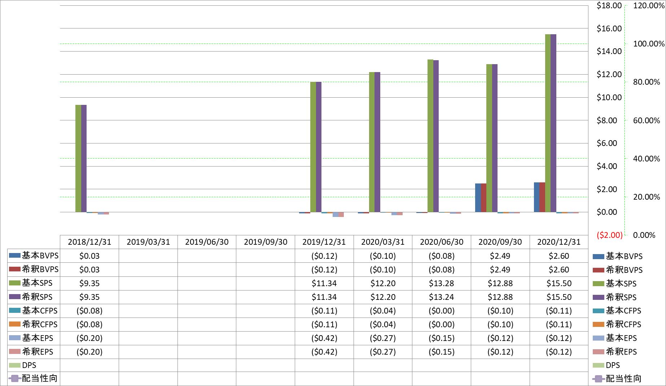Click the $2.49 基本BVPS value for 2020/09/30

click(500, 256)
